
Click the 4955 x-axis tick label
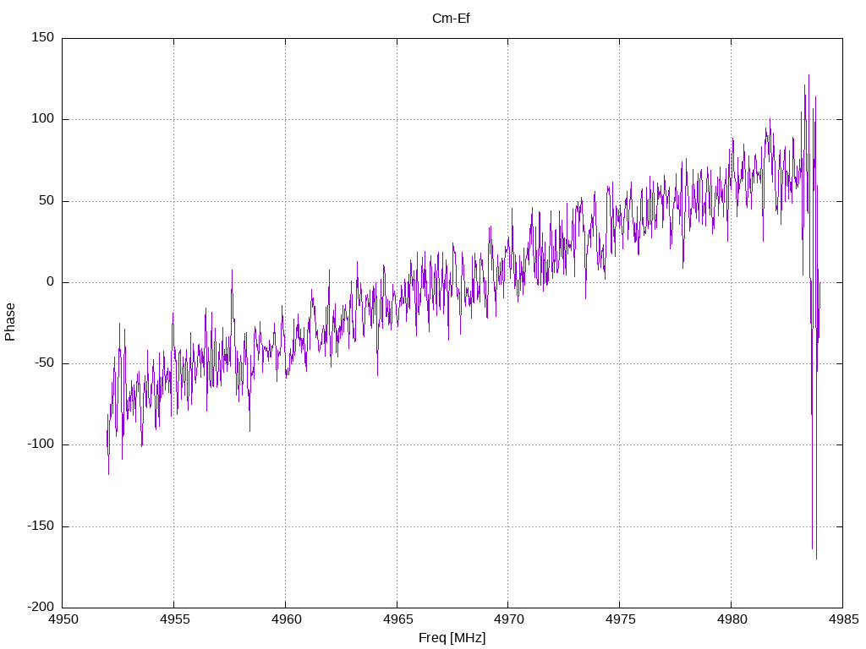pos(174,619)
